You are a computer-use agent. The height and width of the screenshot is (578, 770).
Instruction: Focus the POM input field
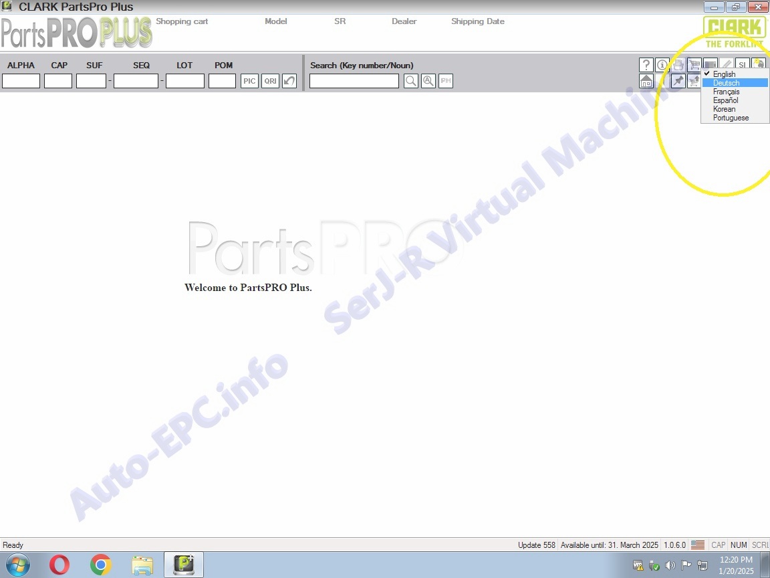(x=222, y=81)
